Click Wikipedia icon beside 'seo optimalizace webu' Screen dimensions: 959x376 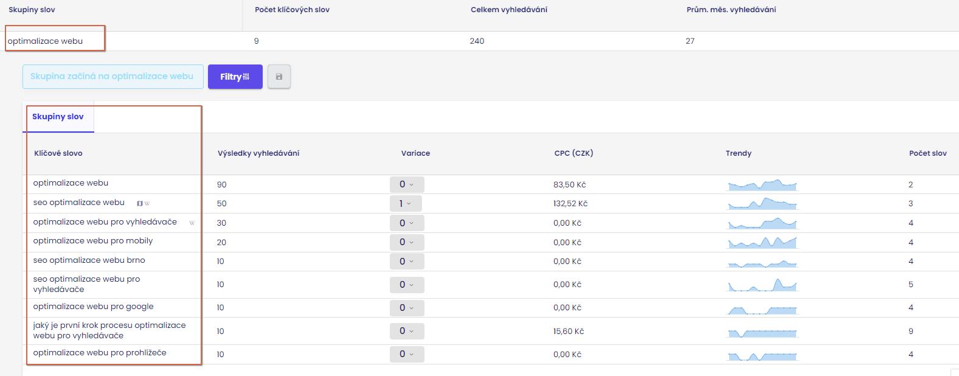coord(147,203)
